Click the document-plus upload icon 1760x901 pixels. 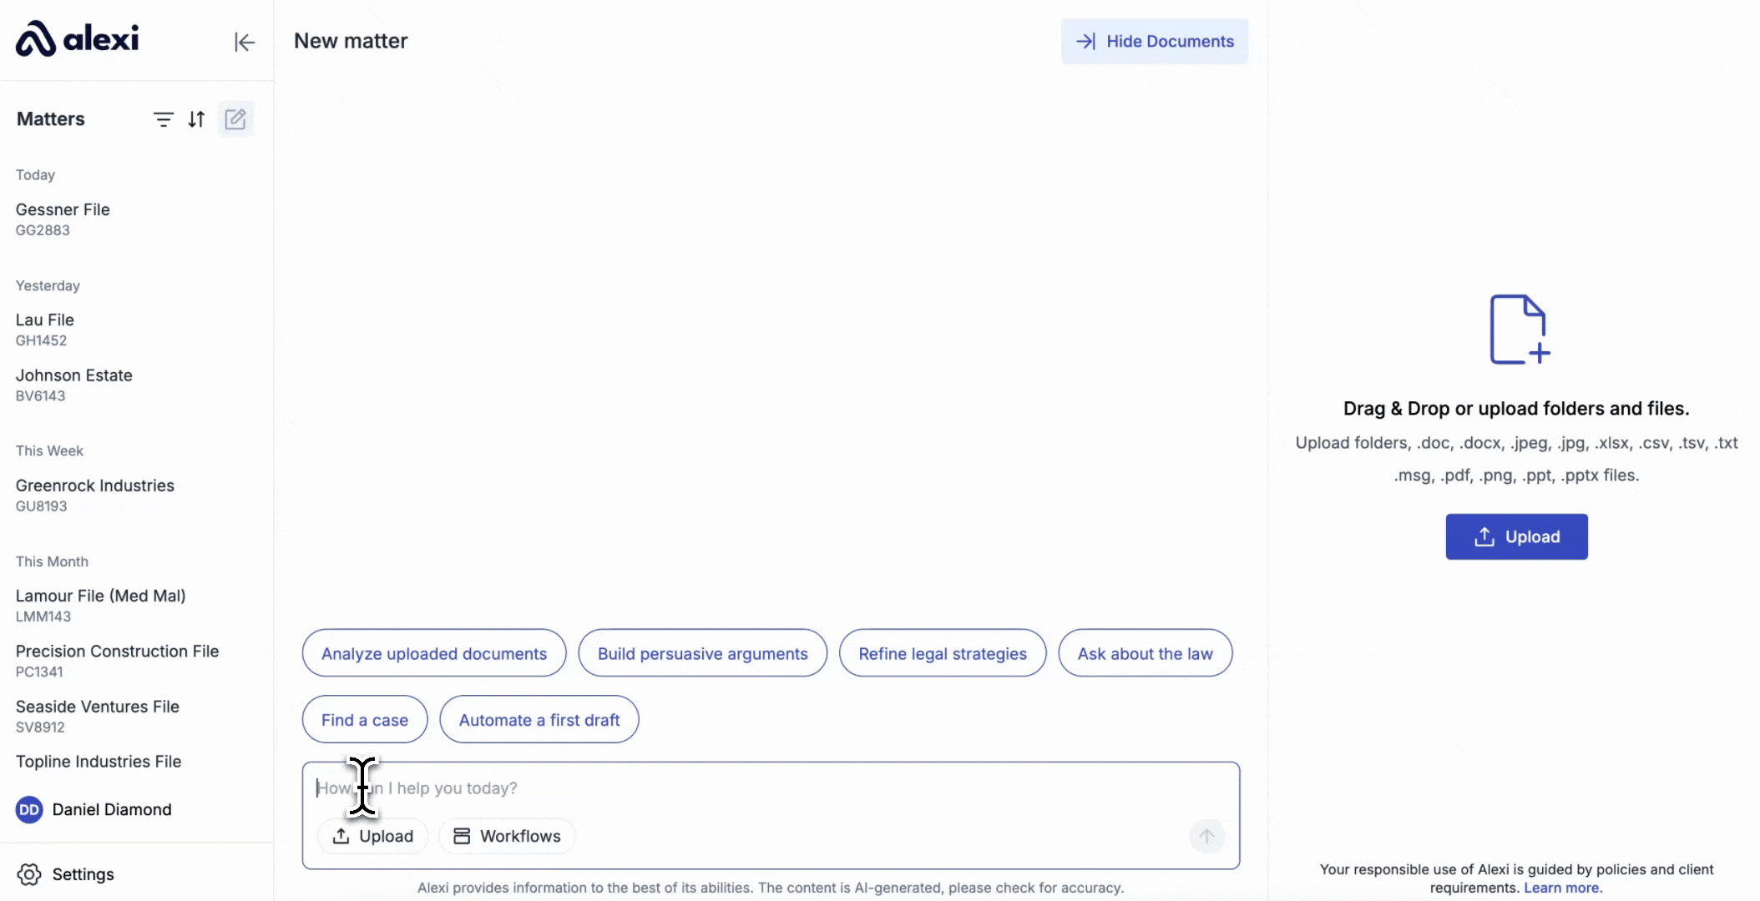pyautogui.click(x=1518, y=330)
